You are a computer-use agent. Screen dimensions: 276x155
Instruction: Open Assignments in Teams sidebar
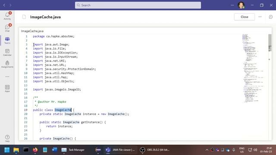pos(7,64)
